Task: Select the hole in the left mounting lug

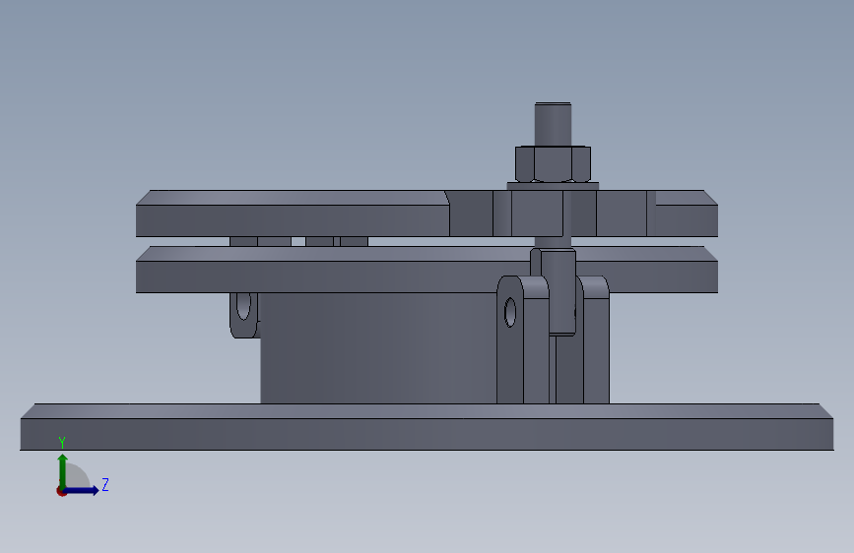Action: [243, 306]
